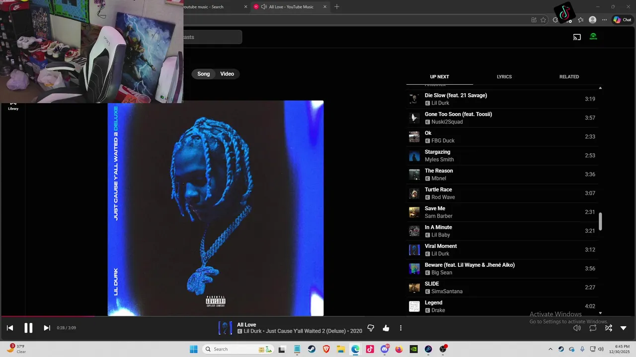Click the Save Me album thumbnail
Image resolution: width=636 pixels, height=357 pixels.
(x=414, y=212)
